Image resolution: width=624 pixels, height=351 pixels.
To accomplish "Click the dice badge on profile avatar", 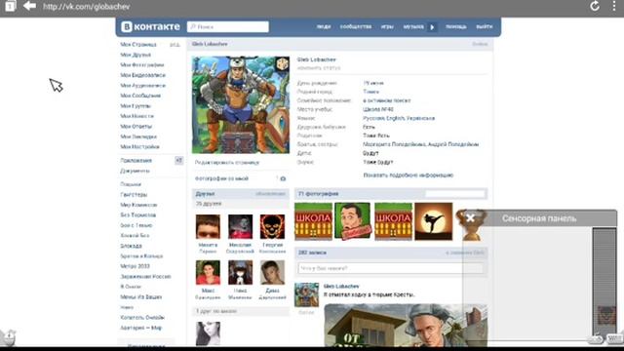I will click(x=282, y=63).
